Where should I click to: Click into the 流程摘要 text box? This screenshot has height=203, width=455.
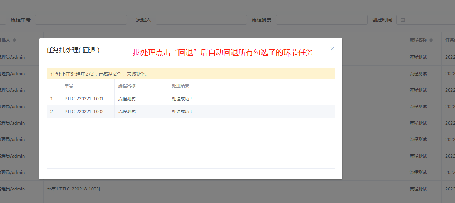pyautogui.click(x=321, y=20)
